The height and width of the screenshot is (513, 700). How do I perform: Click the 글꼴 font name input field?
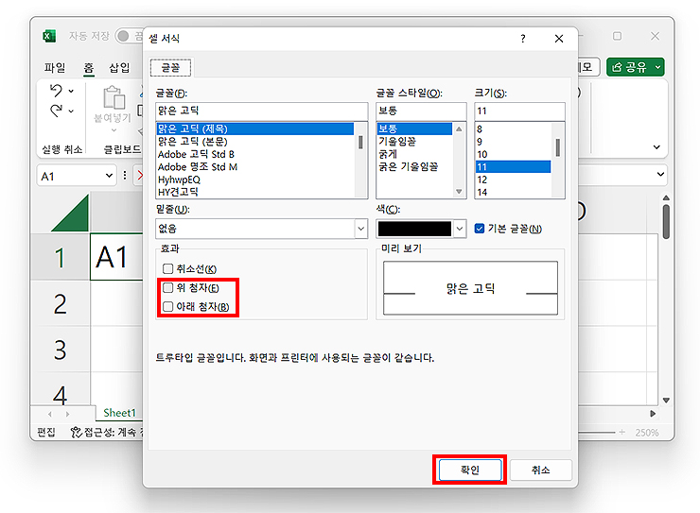point(262,111)
